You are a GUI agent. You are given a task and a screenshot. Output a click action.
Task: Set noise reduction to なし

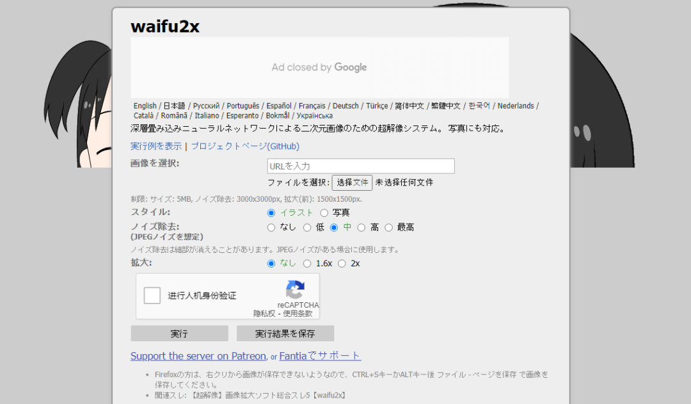click(x=271, y=227)
